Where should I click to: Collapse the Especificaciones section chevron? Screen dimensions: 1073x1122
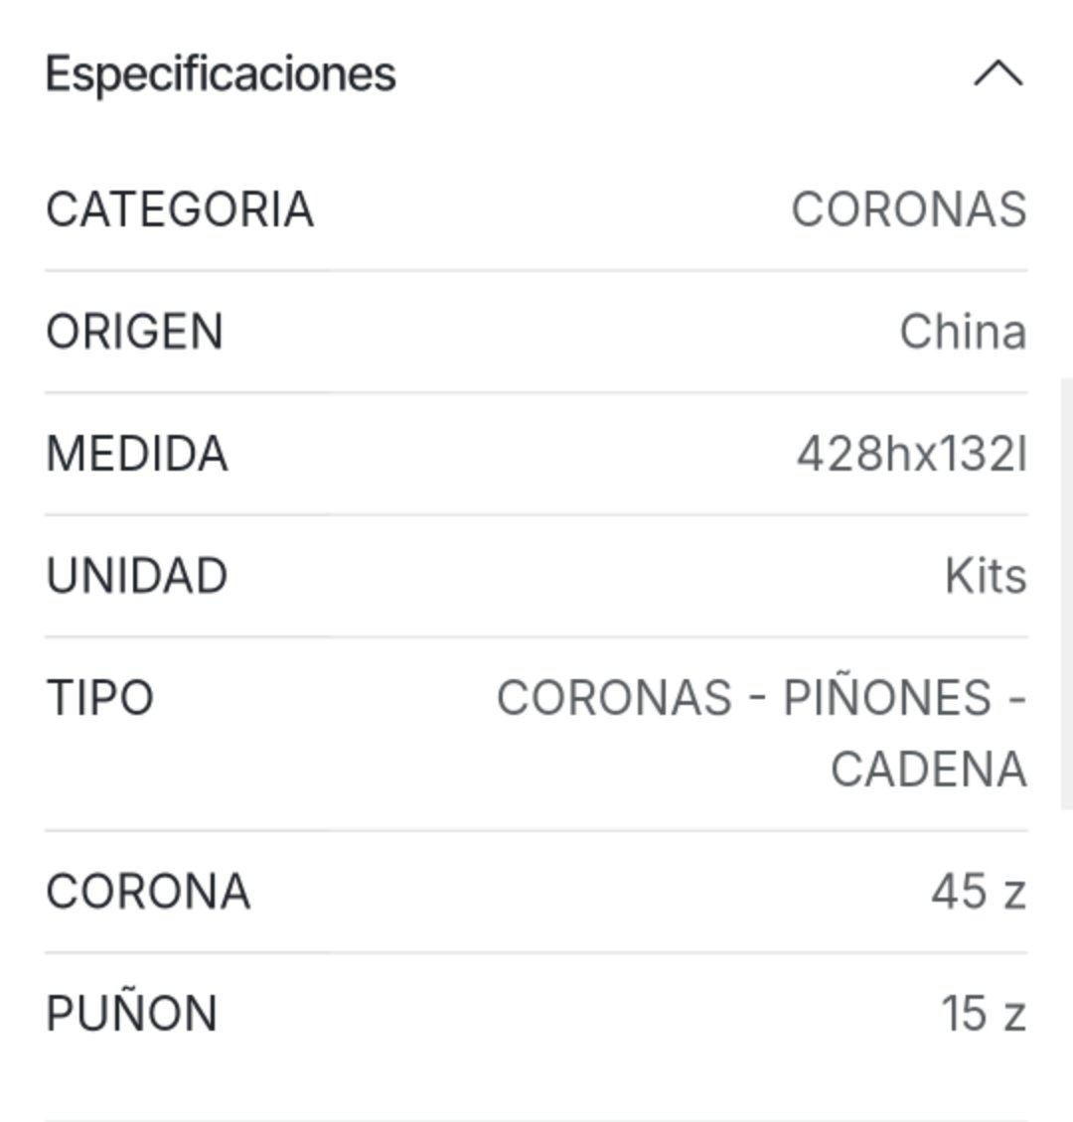click(x=998, y=73)
